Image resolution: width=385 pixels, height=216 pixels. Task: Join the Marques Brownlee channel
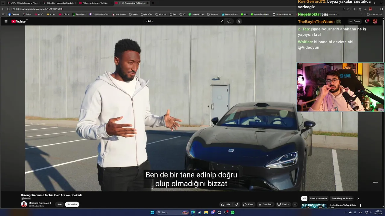point(59,204)
